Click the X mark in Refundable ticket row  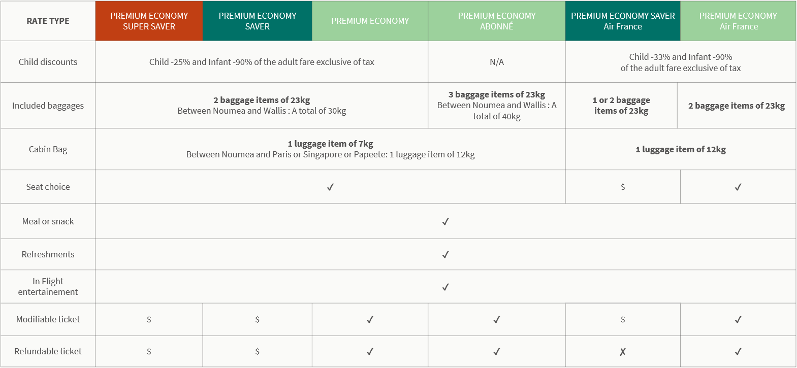pos(623,351)
